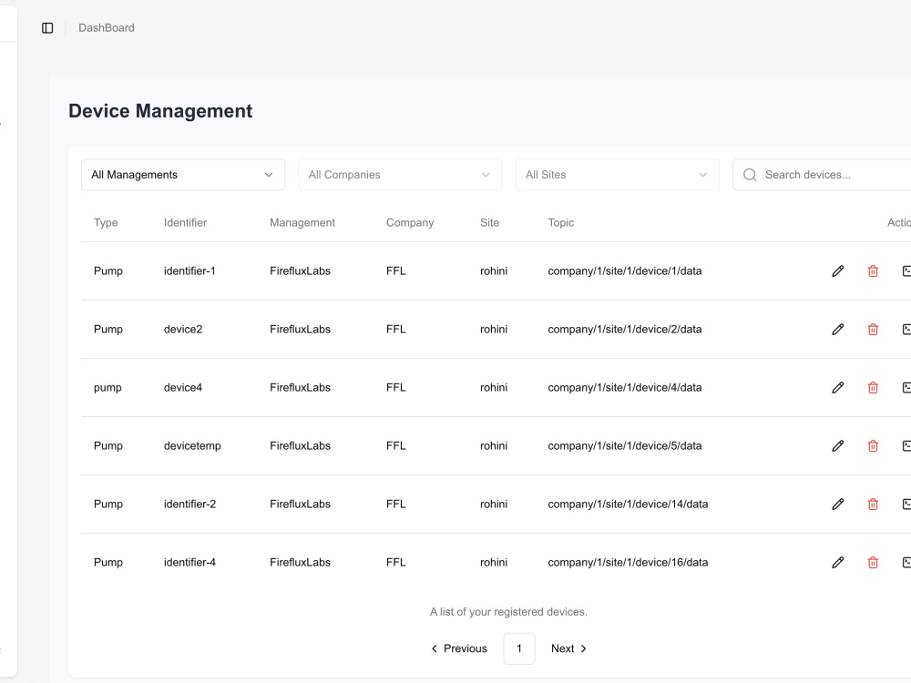The width and height of the screenshot is (911, 683).
Task: Click the DashBoard breadcrumb
Action: coord(107,28)
